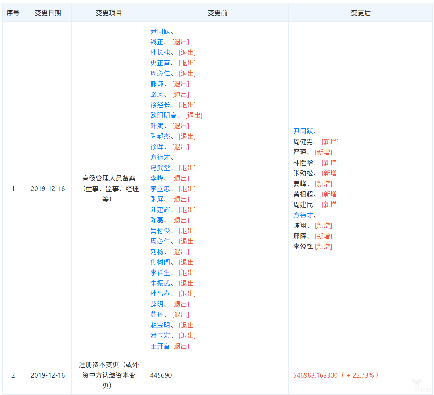This screenshot has width=434, height=395.
Task: Click the prior capital value 445690
Action: (161, 375)
